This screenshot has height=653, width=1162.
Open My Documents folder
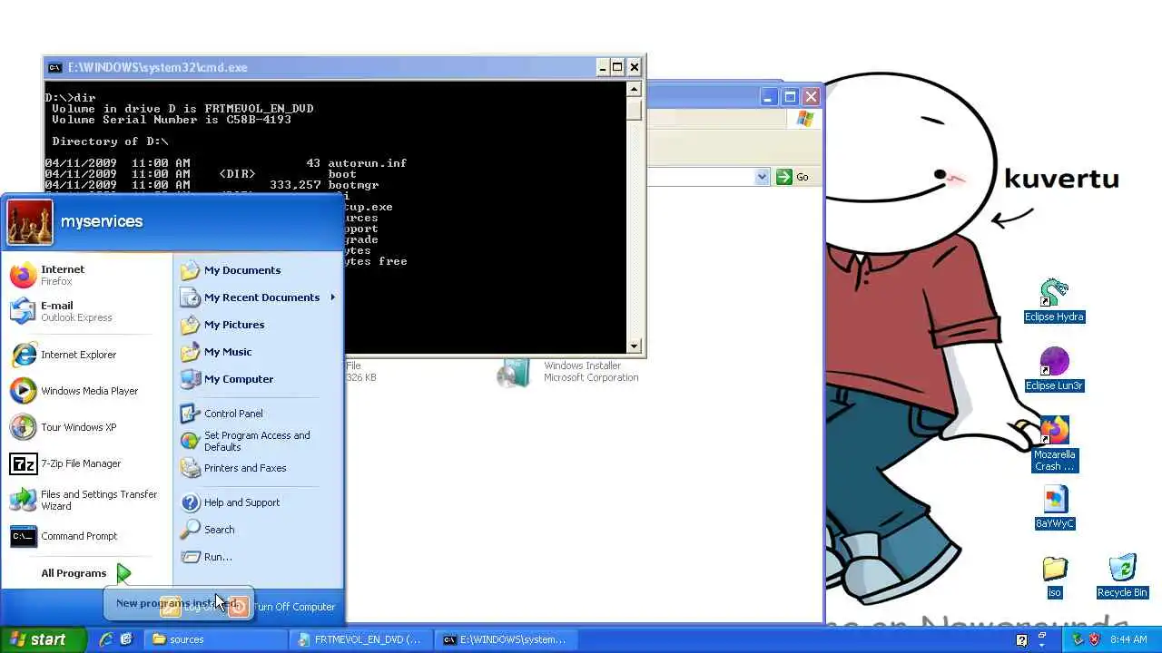258,270
